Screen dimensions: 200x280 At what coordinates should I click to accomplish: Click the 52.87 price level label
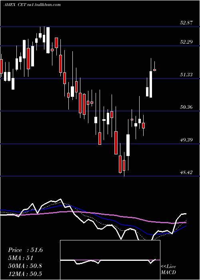(x=186, y=23)
